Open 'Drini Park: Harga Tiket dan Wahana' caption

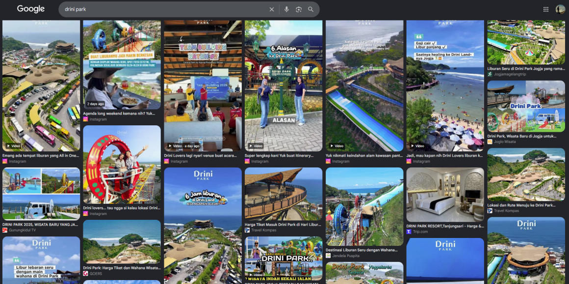(122, 268)
